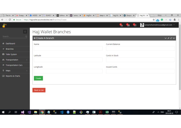Focus the Name input field
The height and width of the screenshot is (128, 181).
pyautogui.click(x=68, y=48)
